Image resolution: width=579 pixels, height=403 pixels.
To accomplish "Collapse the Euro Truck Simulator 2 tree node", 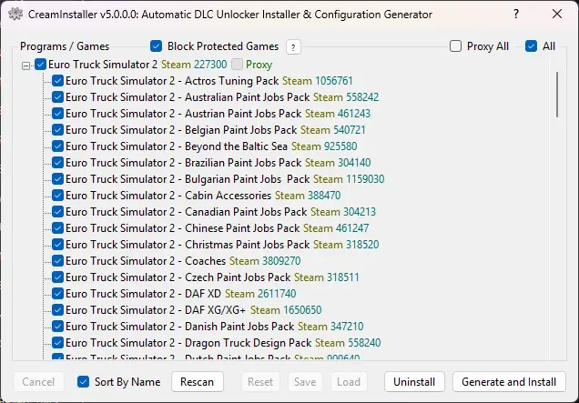I will pyautogui.click(x=26, y=65).
